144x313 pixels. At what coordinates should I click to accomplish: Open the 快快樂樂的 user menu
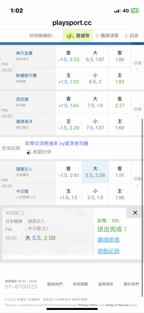point(43,36)
